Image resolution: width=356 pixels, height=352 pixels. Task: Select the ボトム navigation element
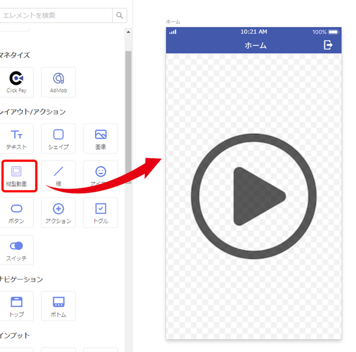[58, 306]
